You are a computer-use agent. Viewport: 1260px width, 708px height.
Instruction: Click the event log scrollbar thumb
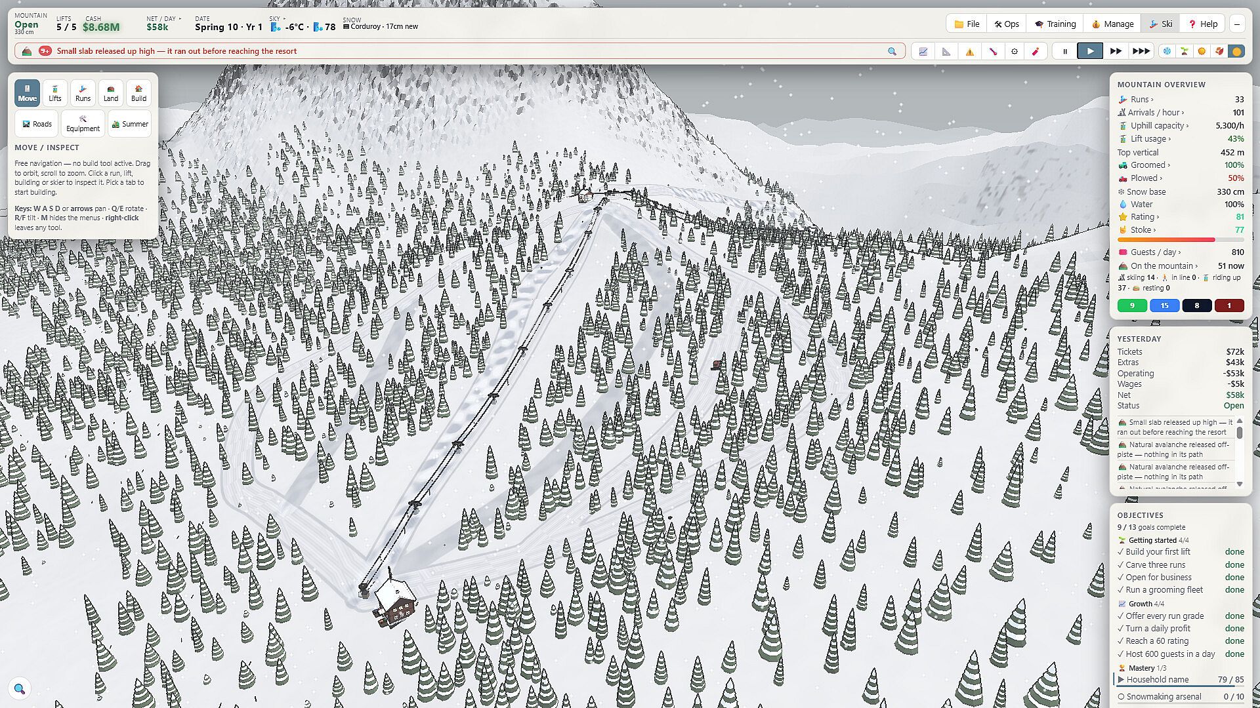1240,433
